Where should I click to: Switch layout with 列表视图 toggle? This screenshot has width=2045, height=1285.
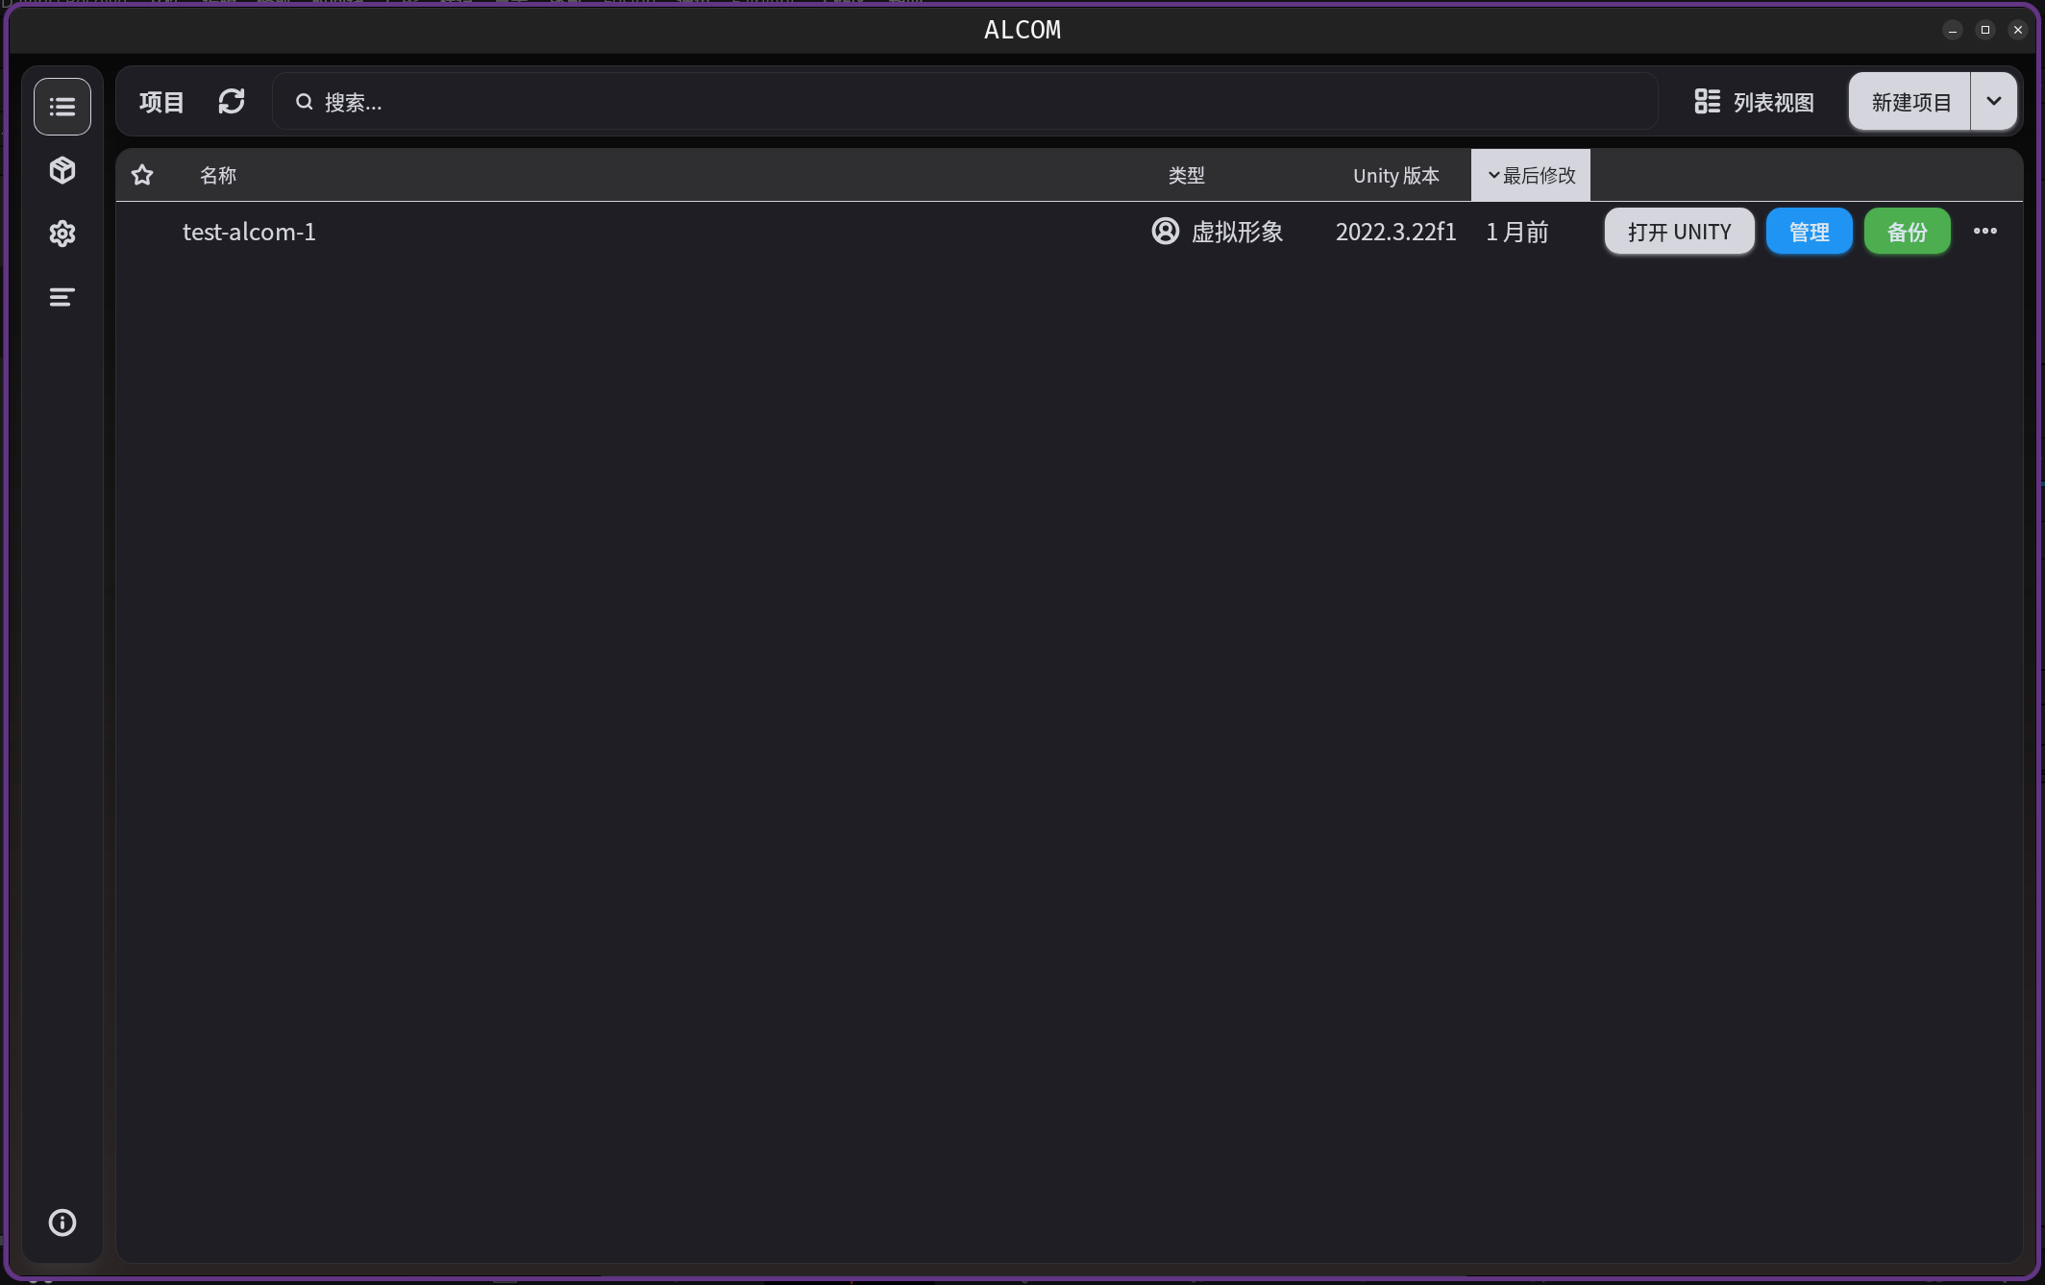(1754, 102)
